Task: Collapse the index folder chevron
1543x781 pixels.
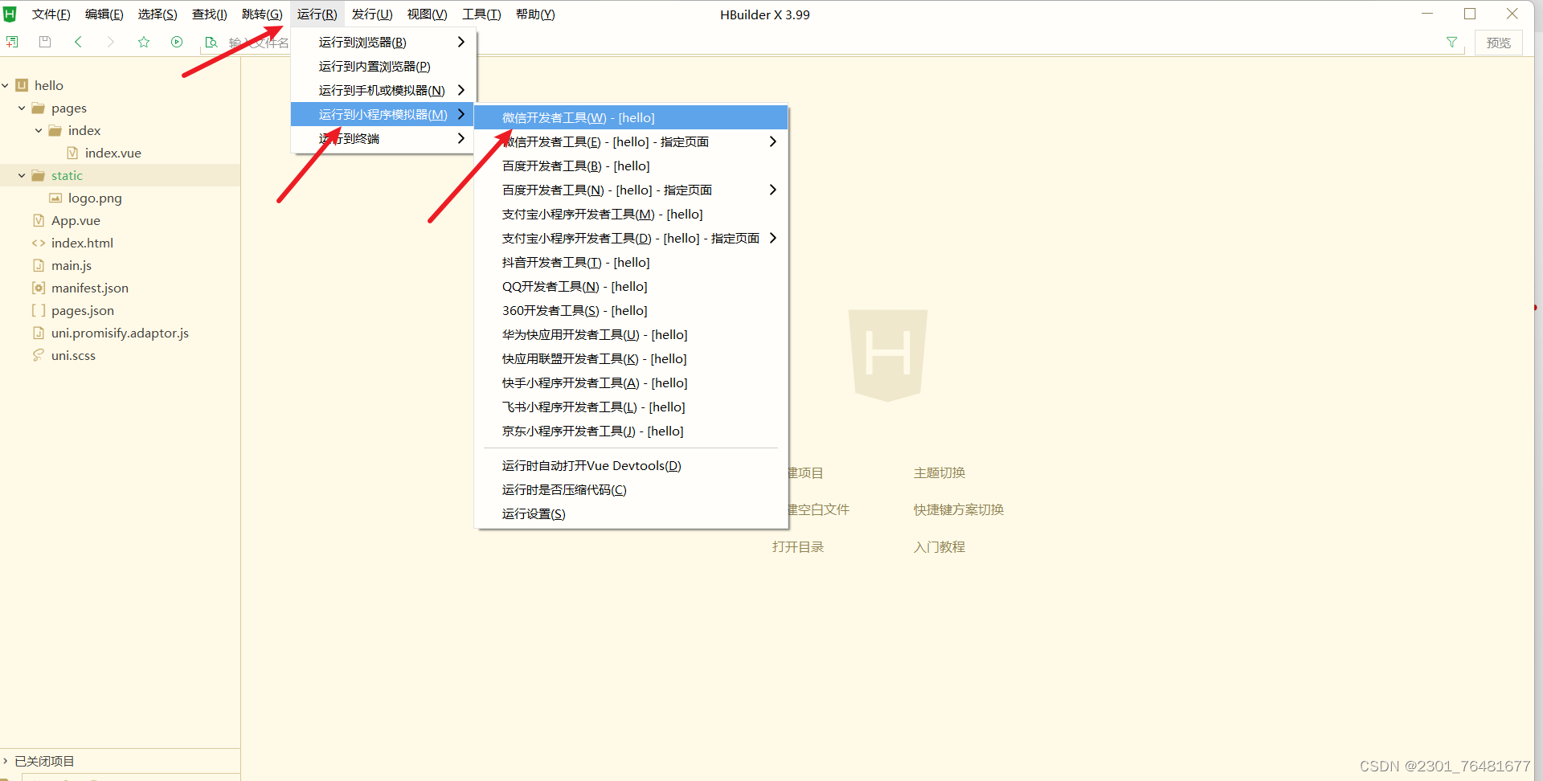Action: (x=39, y=130)
